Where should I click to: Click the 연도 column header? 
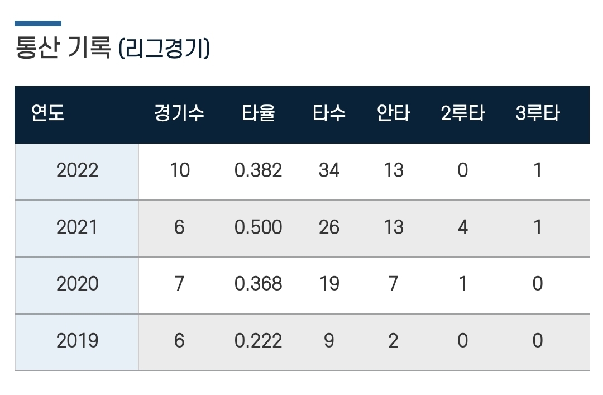point(48,113)
